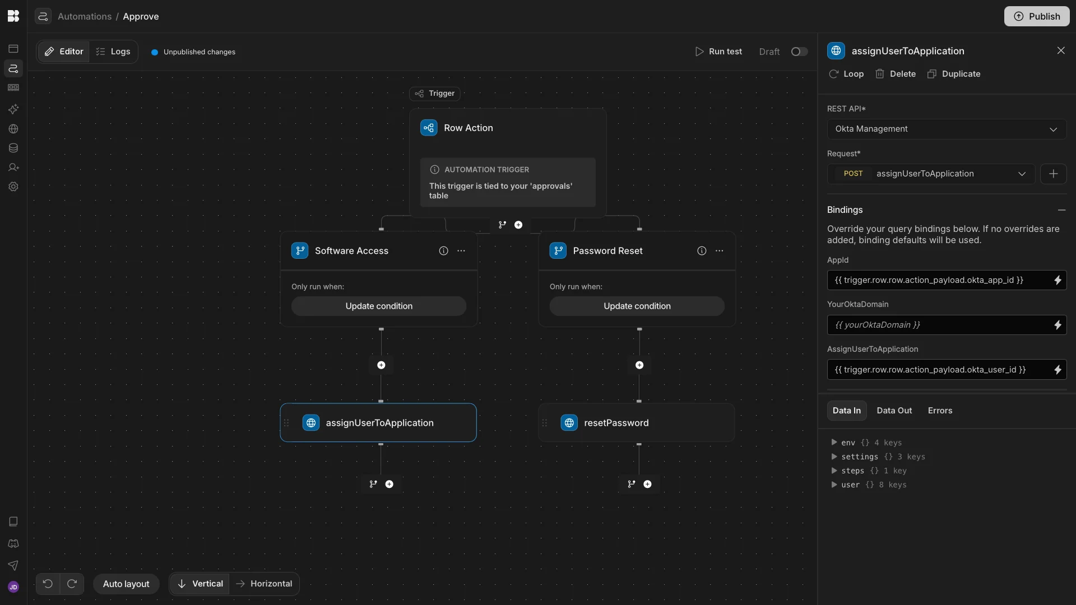Click the lightning bolt beside AppId binding
Viewport: 1076px width, 605px height.
pyautogui.click(x=1058, y=280)
